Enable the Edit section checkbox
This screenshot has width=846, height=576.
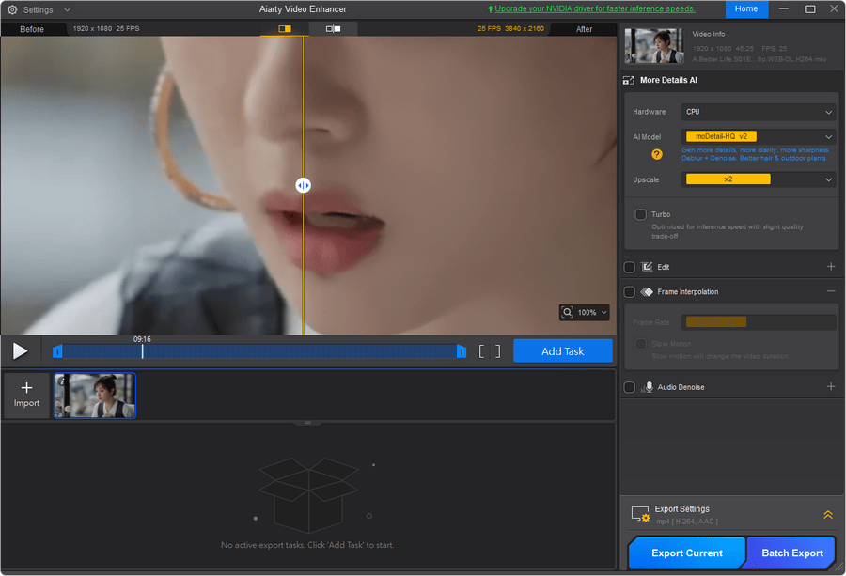click(629, 267)
